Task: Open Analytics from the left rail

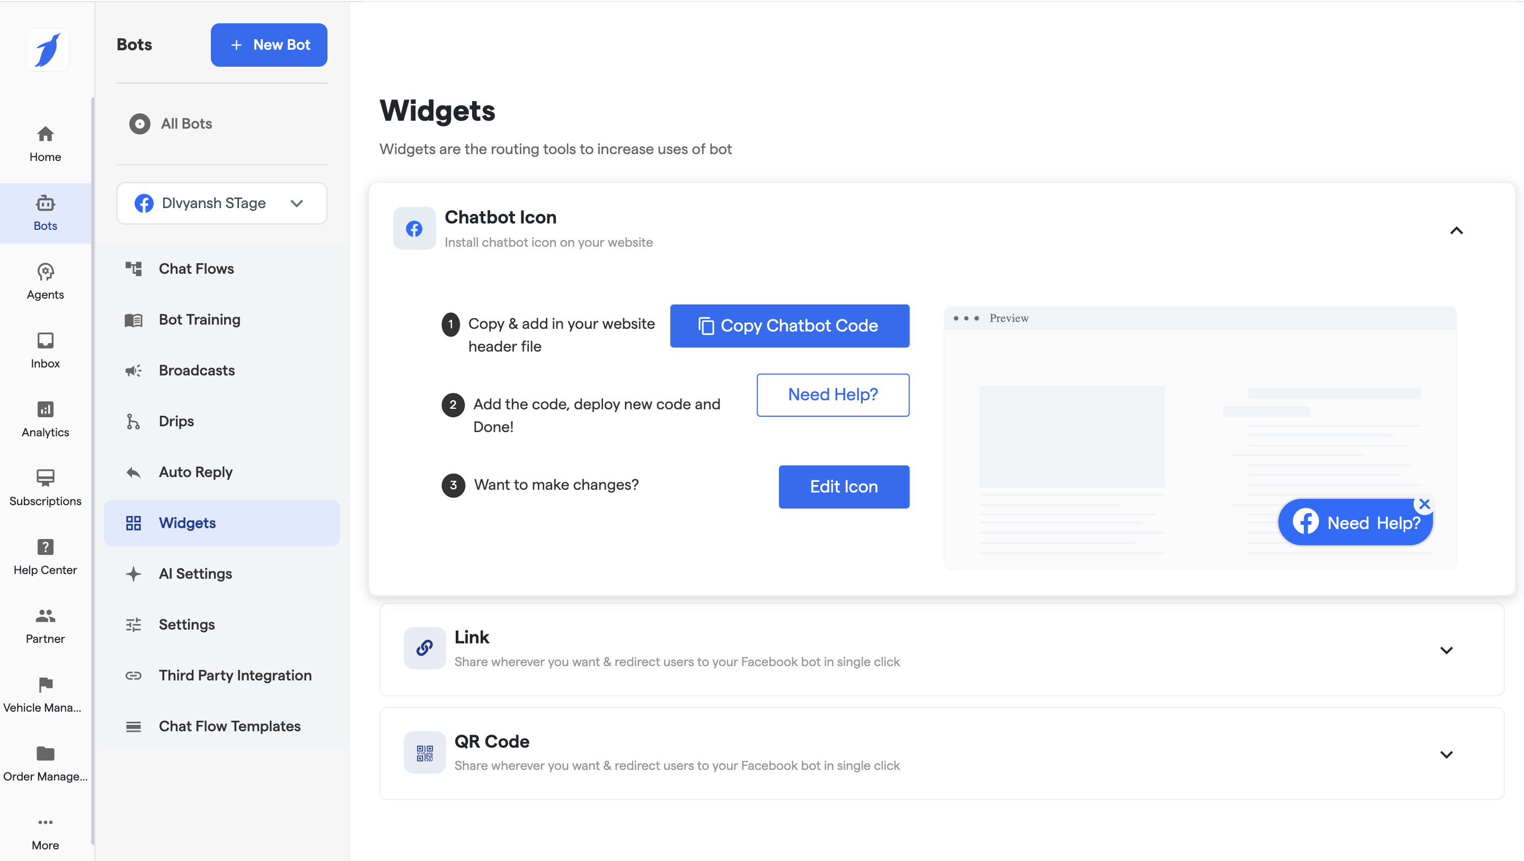Action: coord(46,409)
